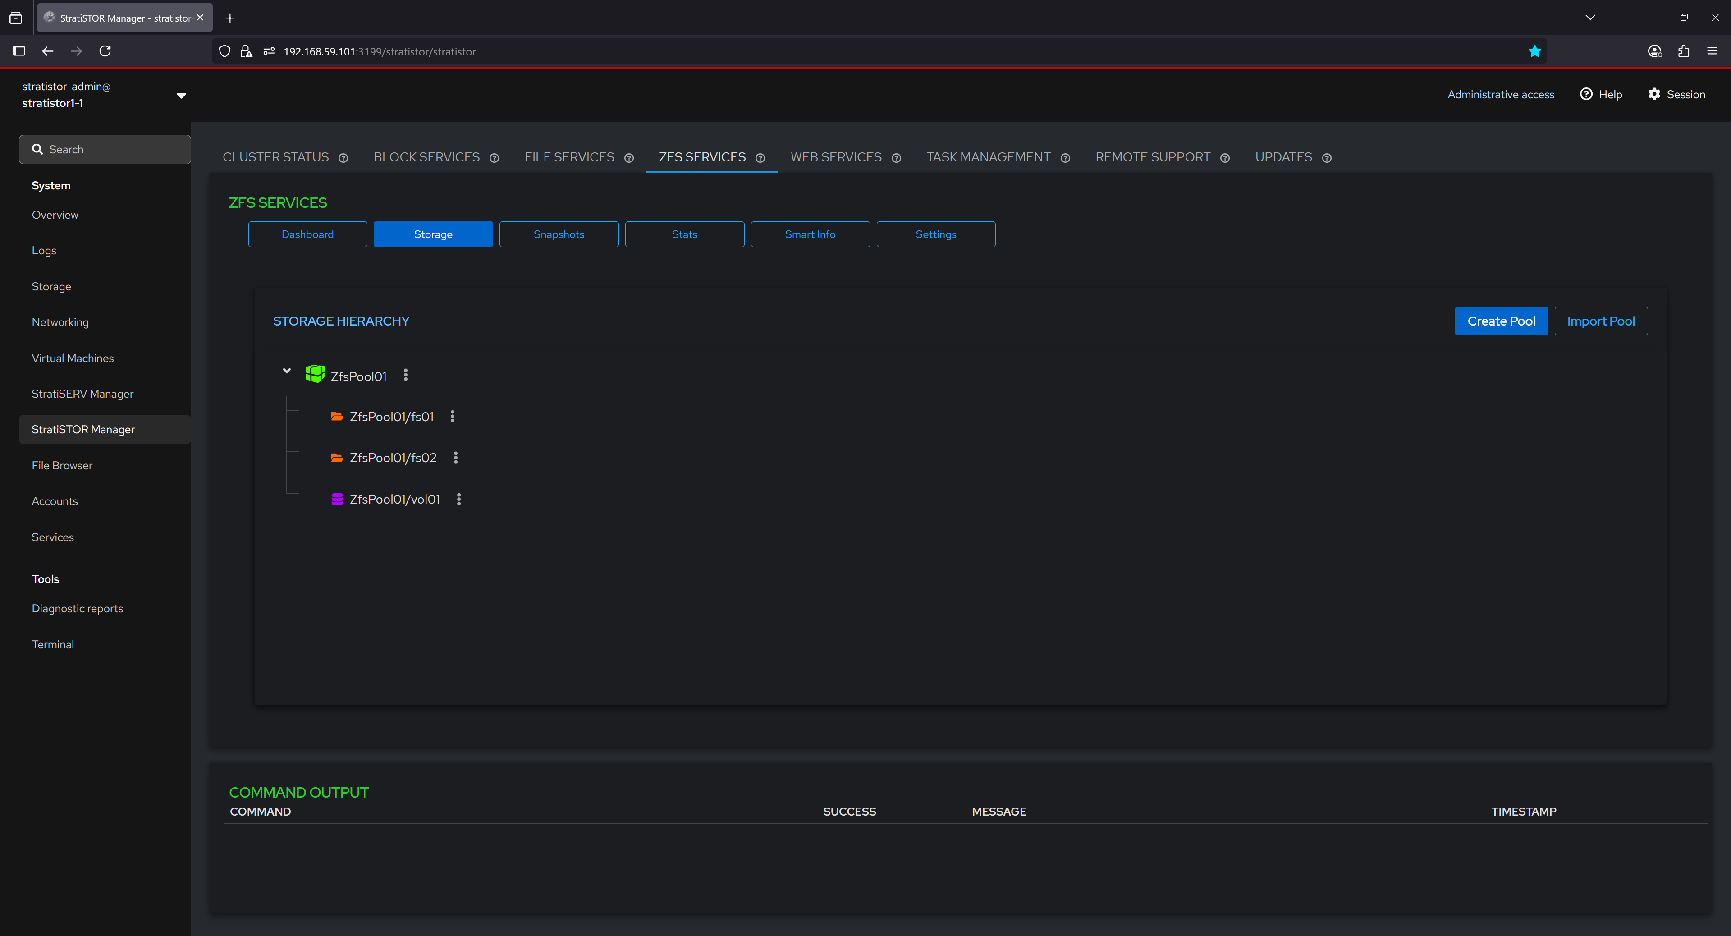Image resolution: width=1731 pixels, height=936 pixels.
Task: Click the Create Pool button
Action: 1501,321
